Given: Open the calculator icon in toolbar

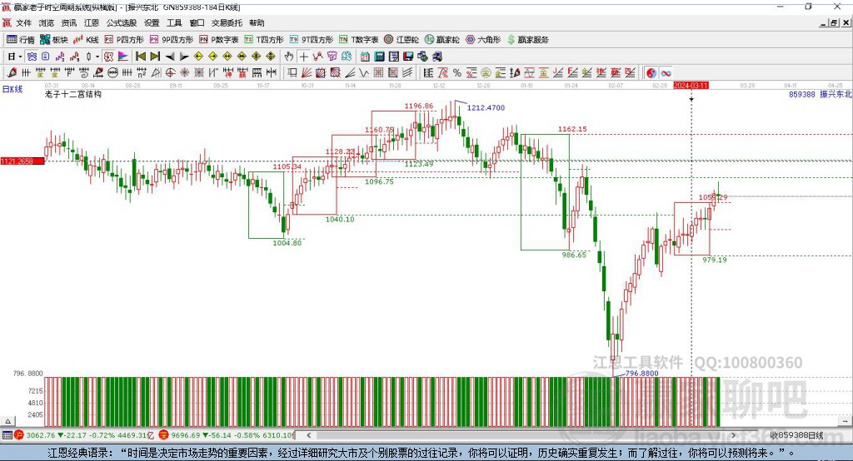Looking at the screenshot, I should click(379, 57).
